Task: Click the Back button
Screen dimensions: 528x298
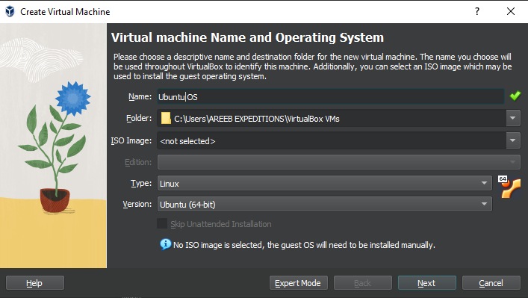Action: pos(363,283)
